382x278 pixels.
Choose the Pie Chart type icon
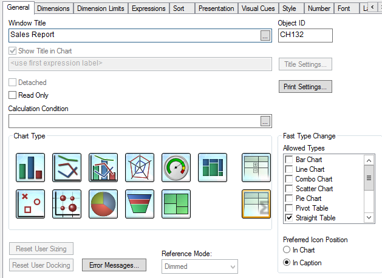click(103, 204)
